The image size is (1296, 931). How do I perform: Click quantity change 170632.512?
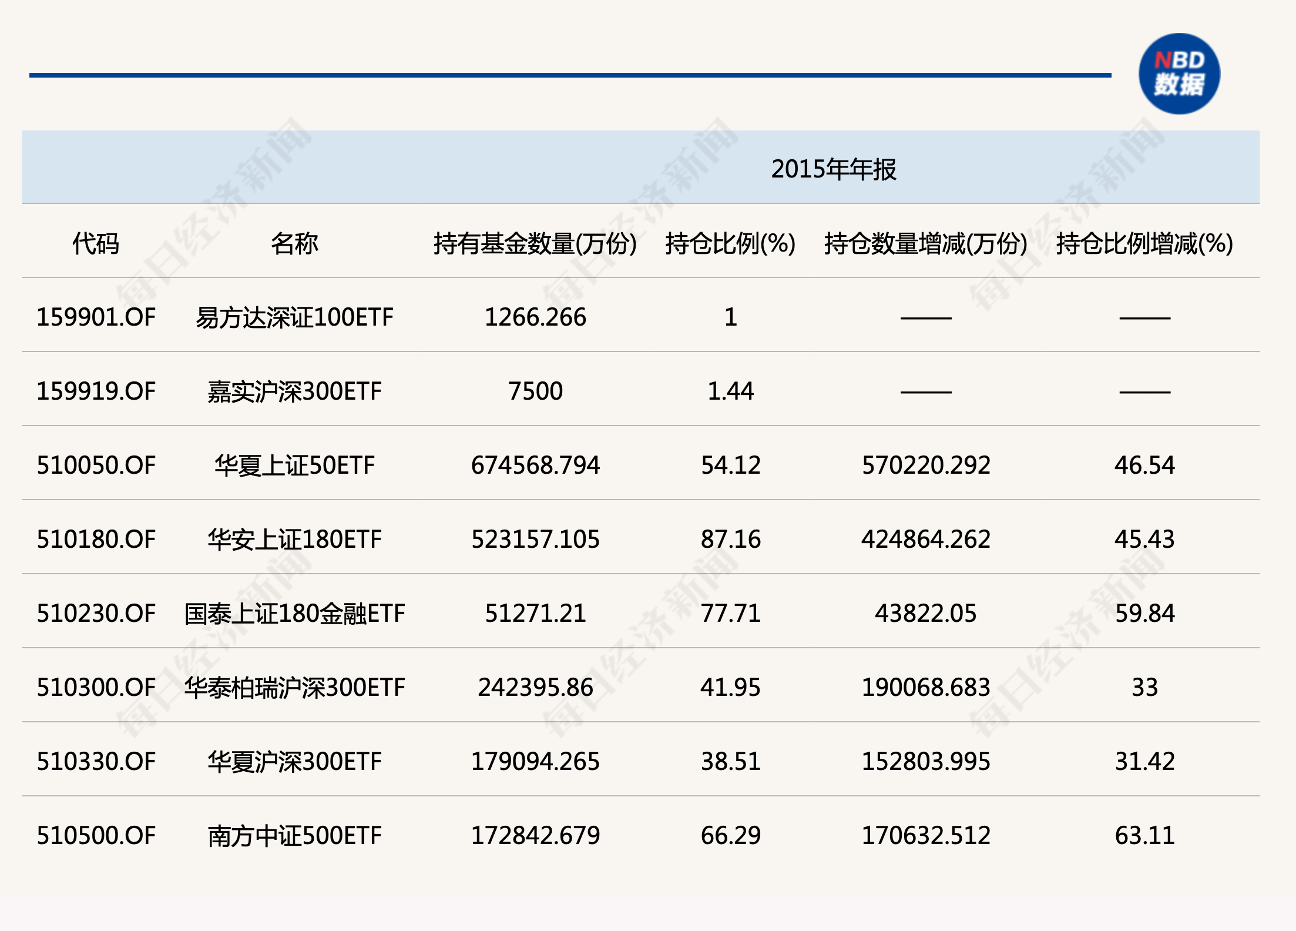coord(926,836)
